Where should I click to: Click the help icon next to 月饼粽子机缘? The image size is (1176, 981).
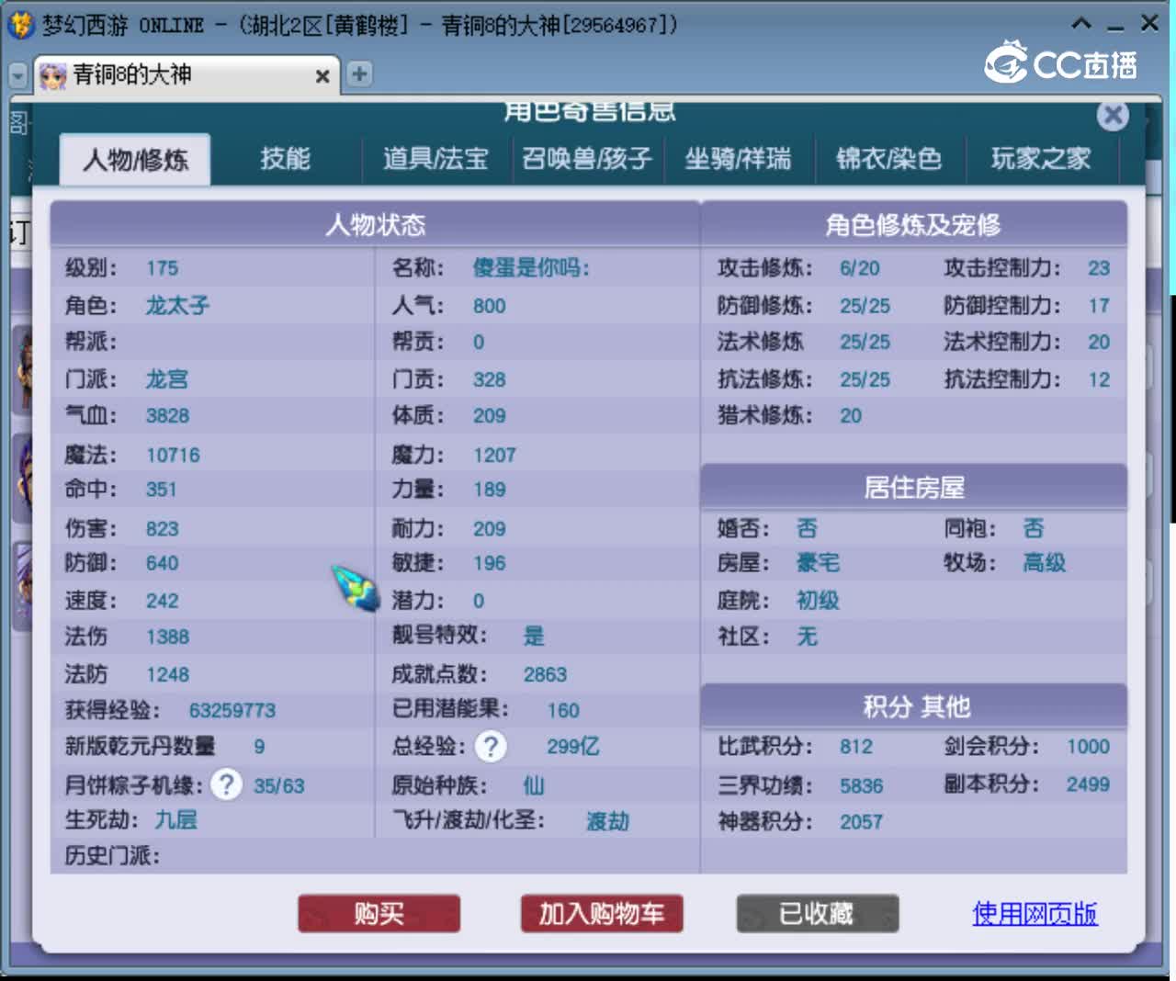[x=226, y=784]
